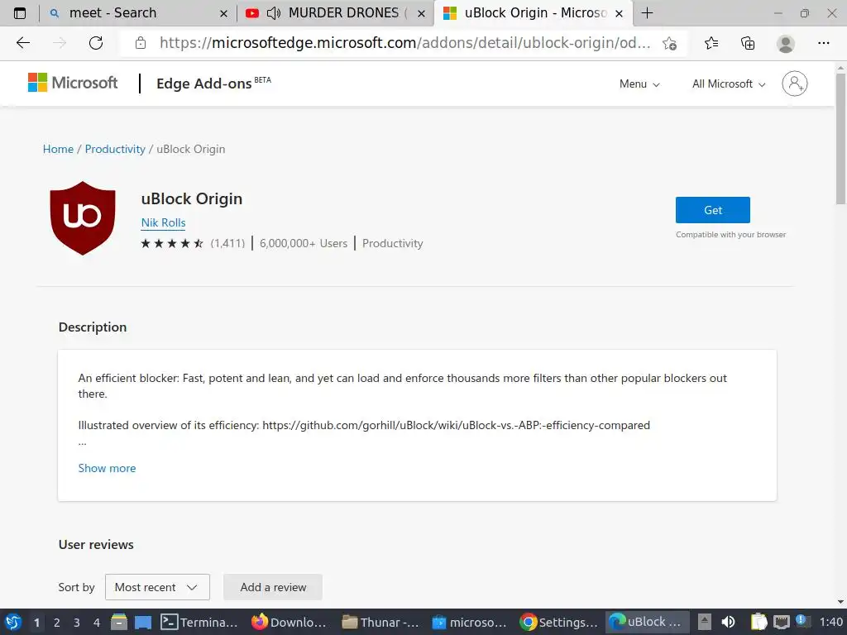
Task: Expand the Menu dropdown
Action: tap(639, 84)
